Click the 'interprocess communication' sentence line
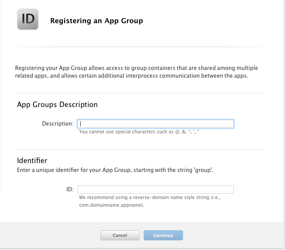The height and width of the screenshot is (250, 285). [x=132, y=76]
